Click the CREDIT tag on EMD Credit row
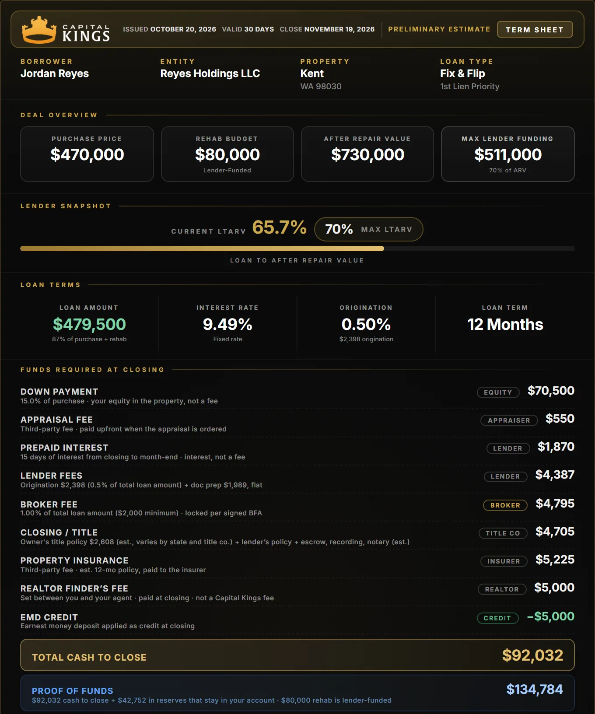The width and height of the screenshot is (595, 714). [x=497, y=618]
